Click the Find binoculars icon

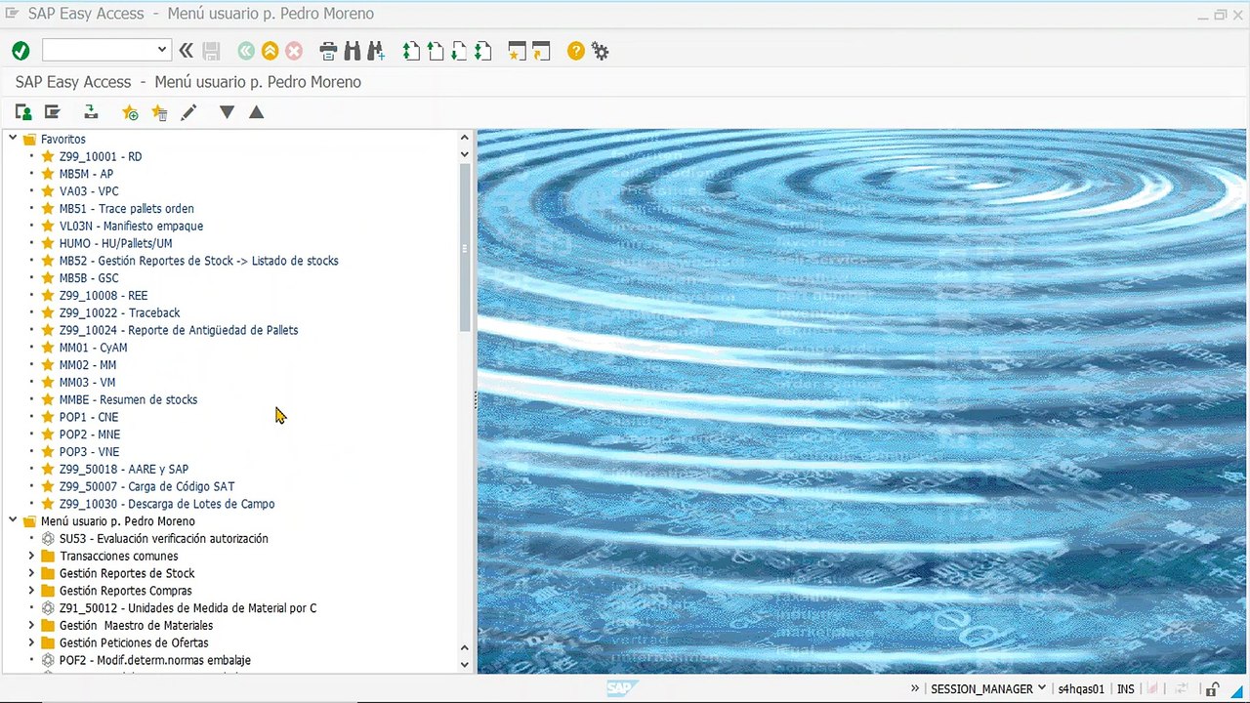pyautogui.click(x=352, y=51)
